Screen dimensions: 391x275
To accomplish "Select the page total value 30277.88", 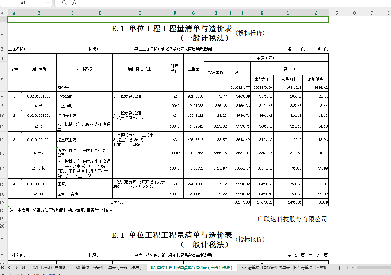I will point(239,202).
